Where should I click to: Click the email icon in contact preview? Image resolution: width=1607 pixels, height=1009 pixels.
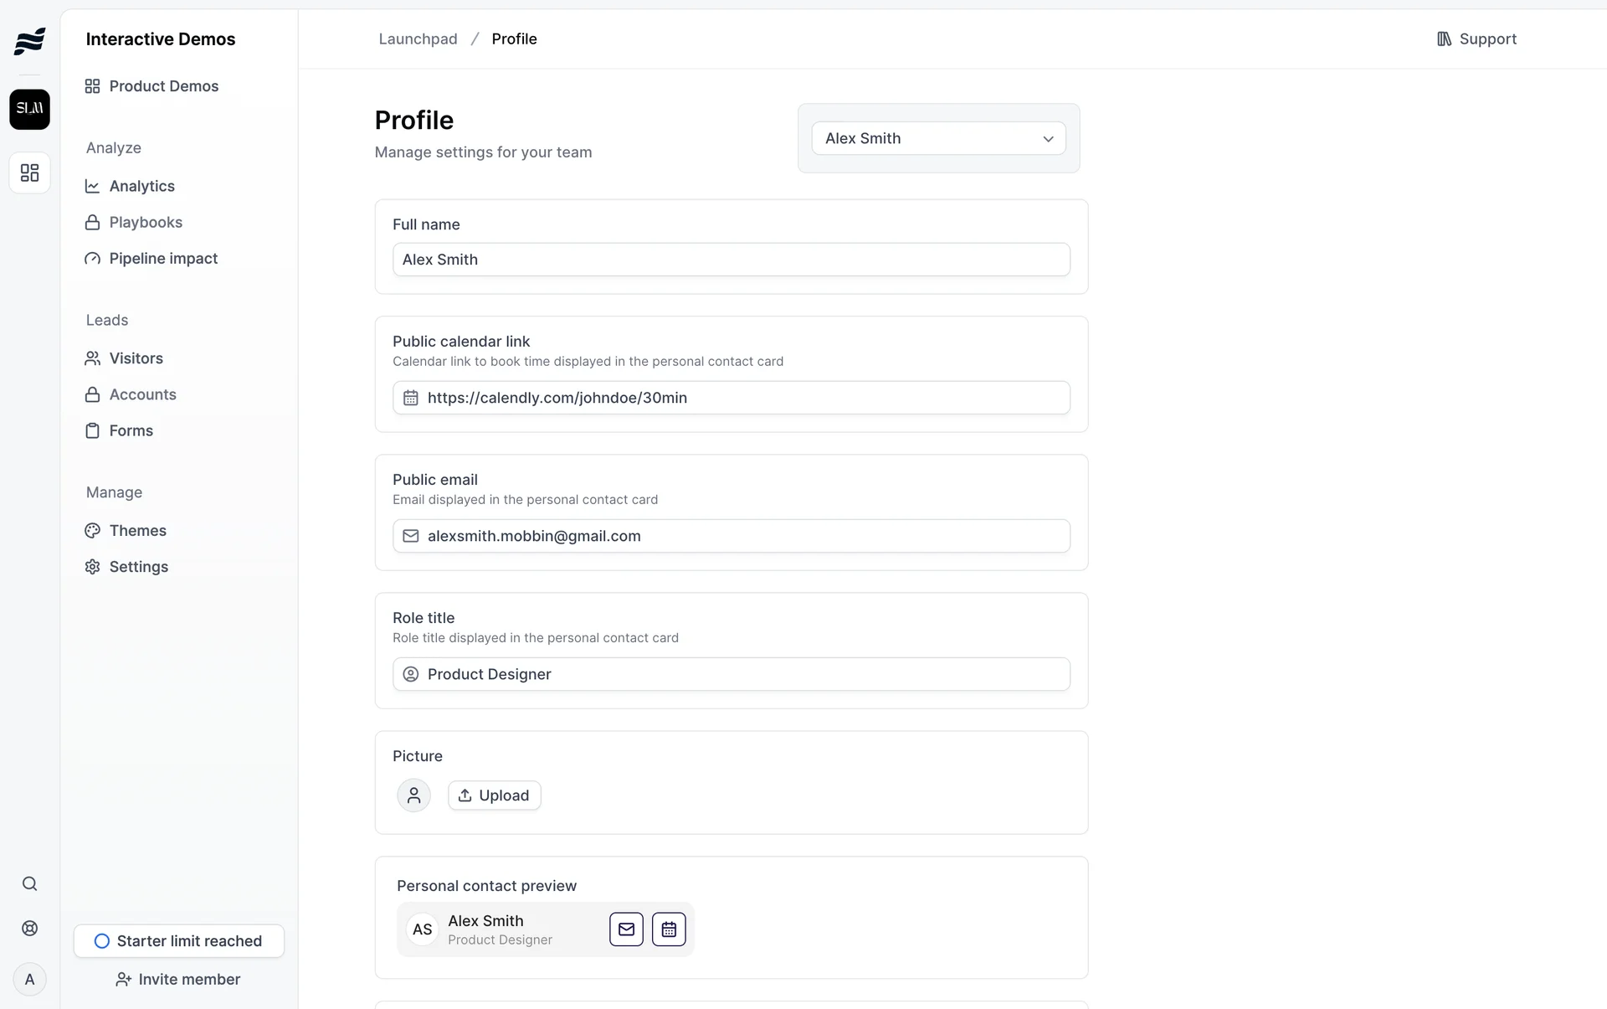tap(626, 929)
